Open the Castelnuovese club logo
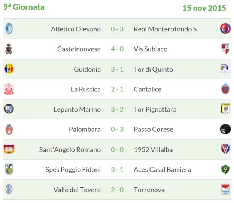This screenshot has width=234, height=203. coord(9,49)
